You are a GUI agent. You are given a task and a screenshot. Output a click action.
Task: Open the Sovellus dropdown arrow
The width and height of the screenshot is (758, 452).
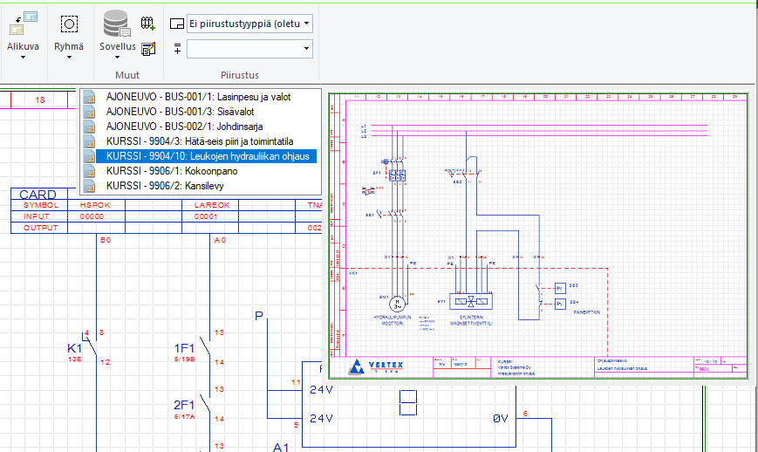pyautogui.click(x=116, y=58)
